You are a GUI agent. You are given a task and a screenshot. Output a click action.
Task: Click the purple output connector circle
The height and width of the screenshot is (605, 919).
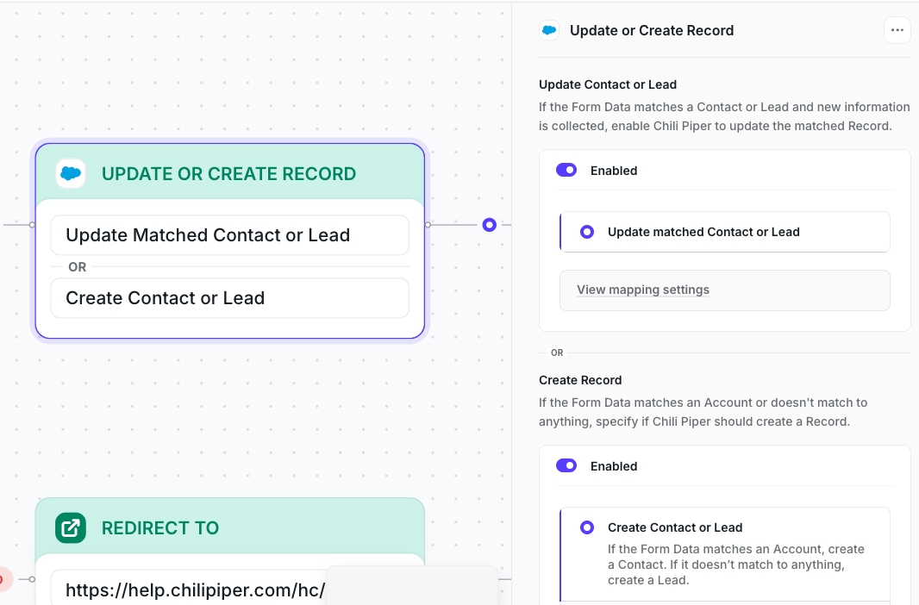[490, 225]
